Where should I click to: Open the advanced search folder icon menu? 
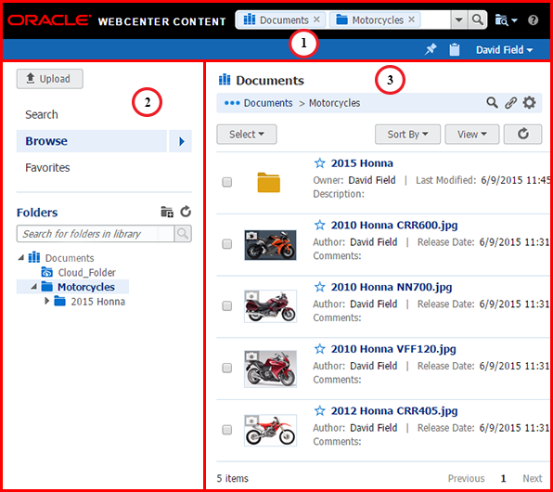506,20
